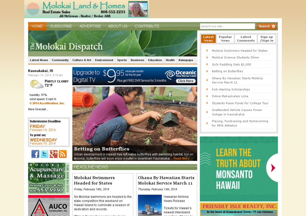306x216 pixels.
Task: Switch to the Latest Comments tab
Action: point(246,39)
